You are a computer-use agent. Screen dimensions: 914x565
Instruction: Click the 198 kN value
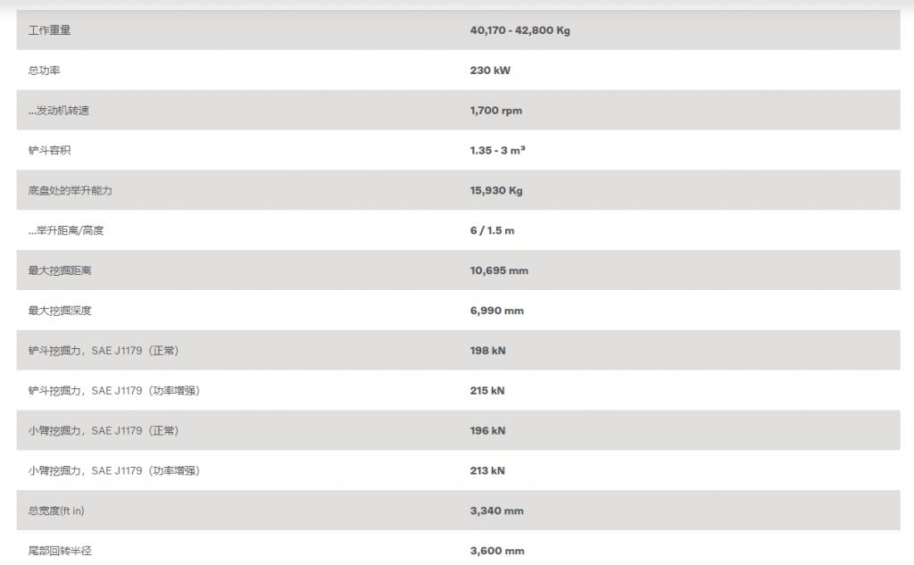point(488,351)
